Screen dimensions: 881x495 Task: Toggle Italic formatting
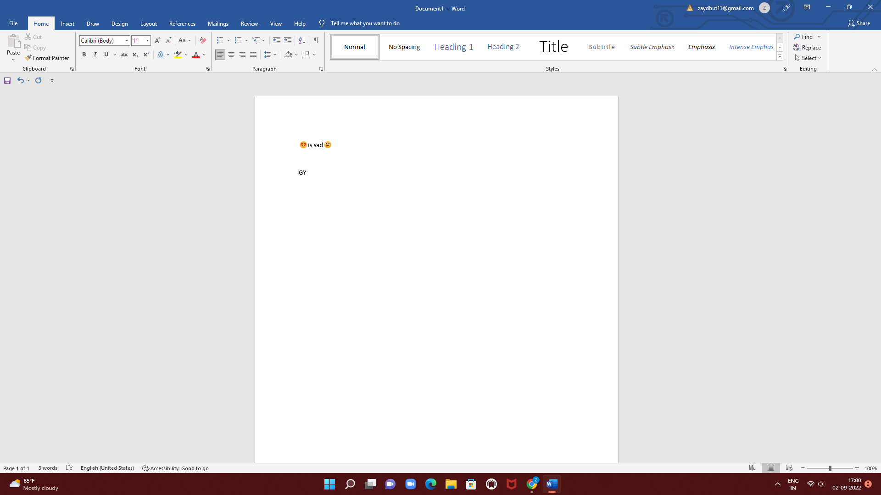coord(95,55)
